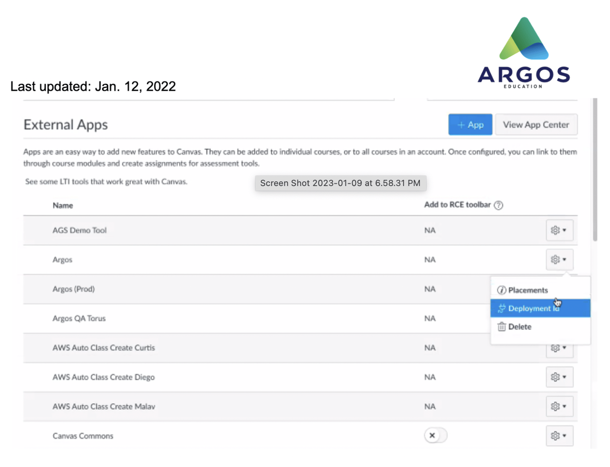Click the + App button
The width and height of the screenshot is (610, 467).
(470, 125)
